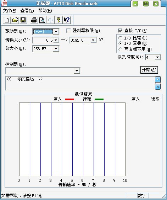Click into the 你的描述 description text field

80,83
